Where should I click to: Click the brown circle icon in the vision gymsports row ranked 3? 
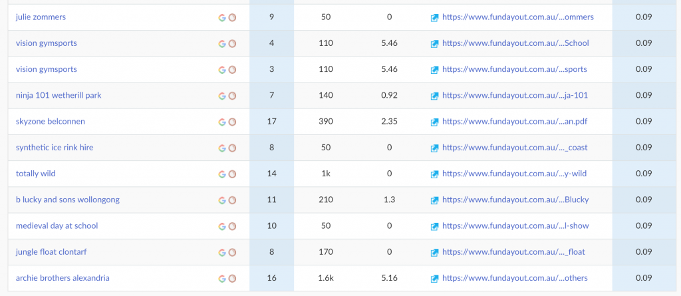pyautogui.click(x=232, y=70)
